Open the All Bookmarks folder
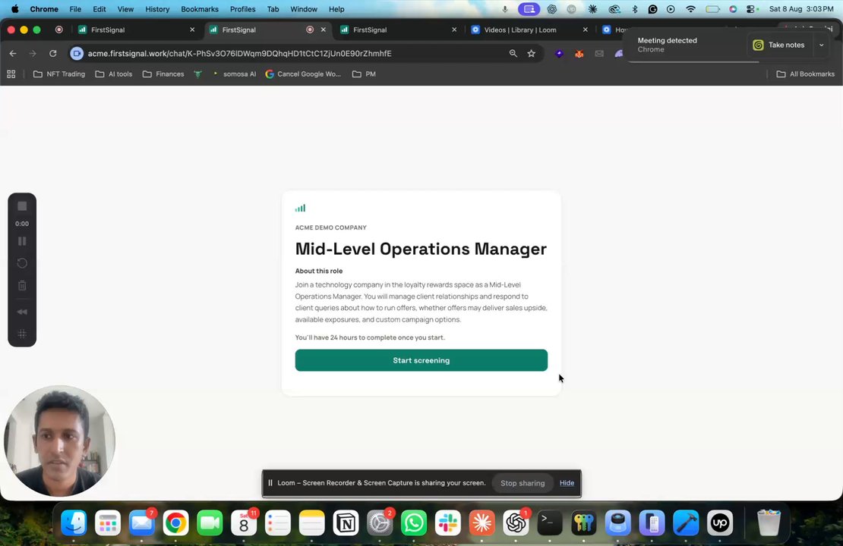This screenshot has height=546, width=843. [805, 74]
